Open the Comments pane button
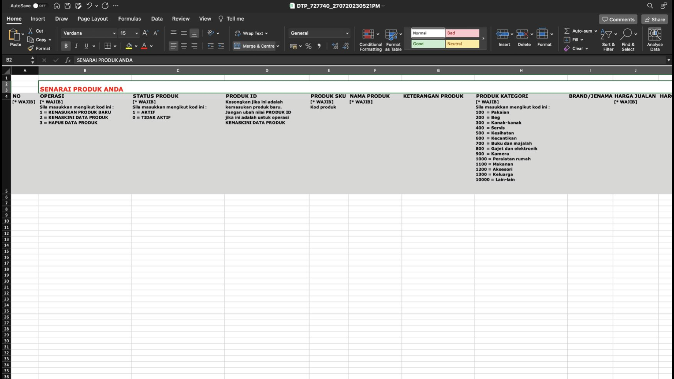This screenshot has width=674, height=379. pyautogui.click(x=618, y=19)
